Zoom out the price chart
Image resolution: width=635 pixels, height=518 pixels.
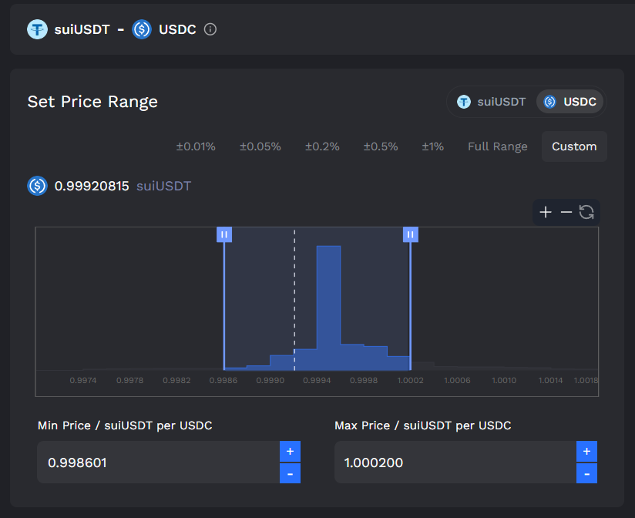[566, 212]
